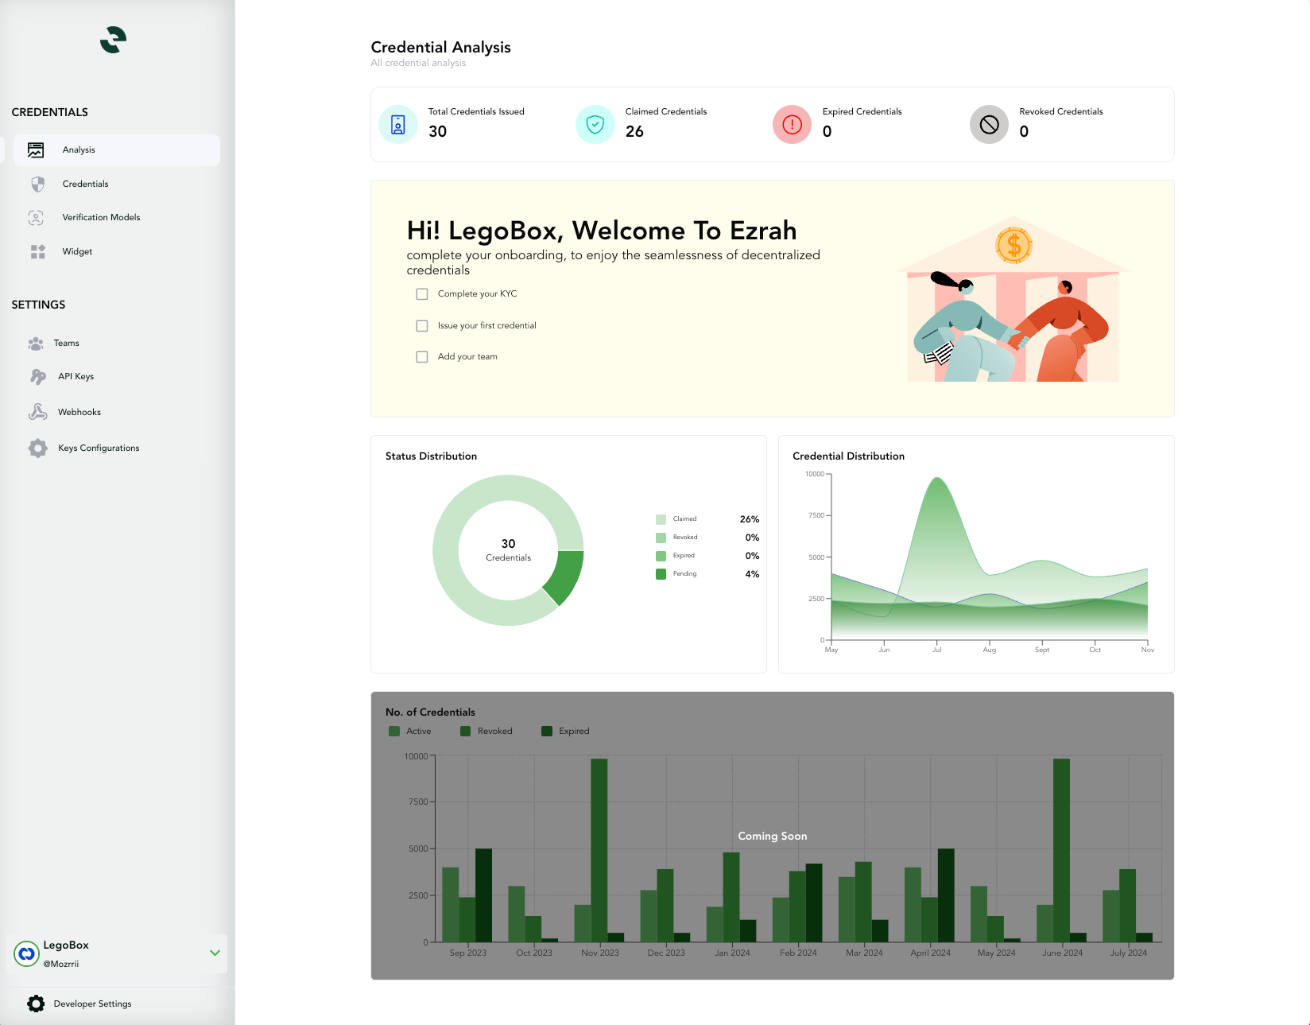Click the Ezrah logo in sidebar
1310x1025 pixels.
(x=113, y=40)
